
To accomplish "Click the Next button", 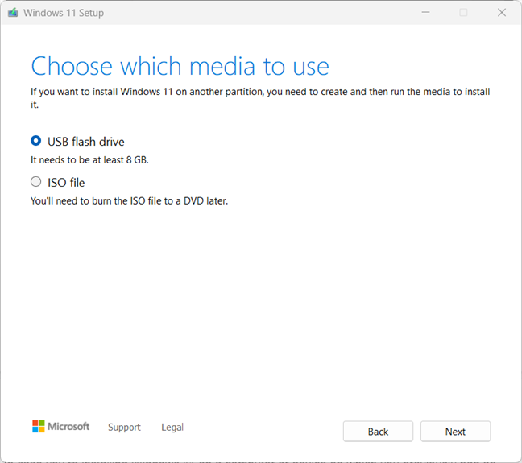I will 455,432.
